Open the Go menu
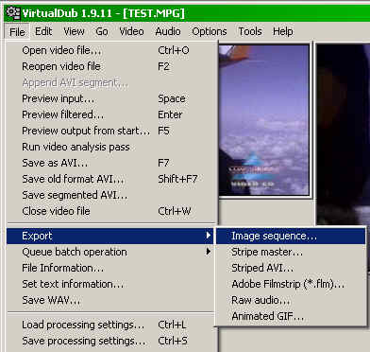 (102, 31)
